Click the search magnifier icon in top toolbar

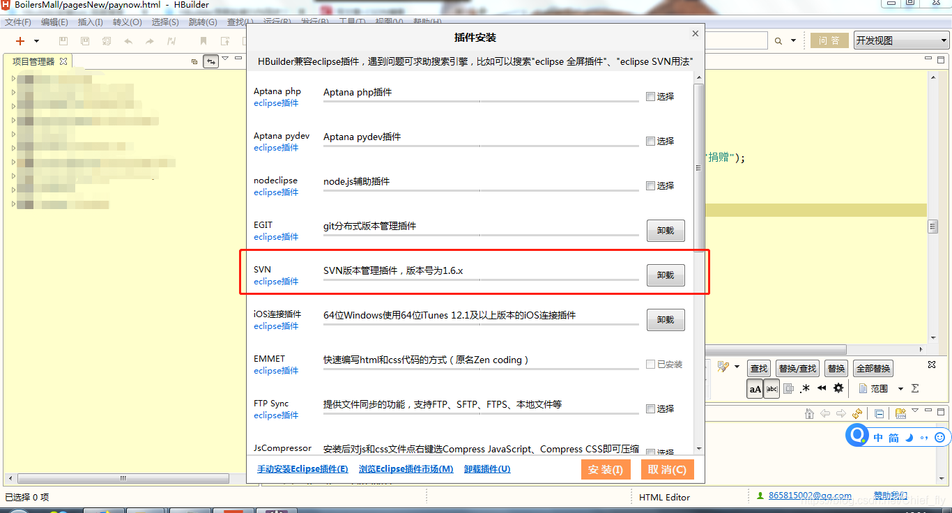778,41
